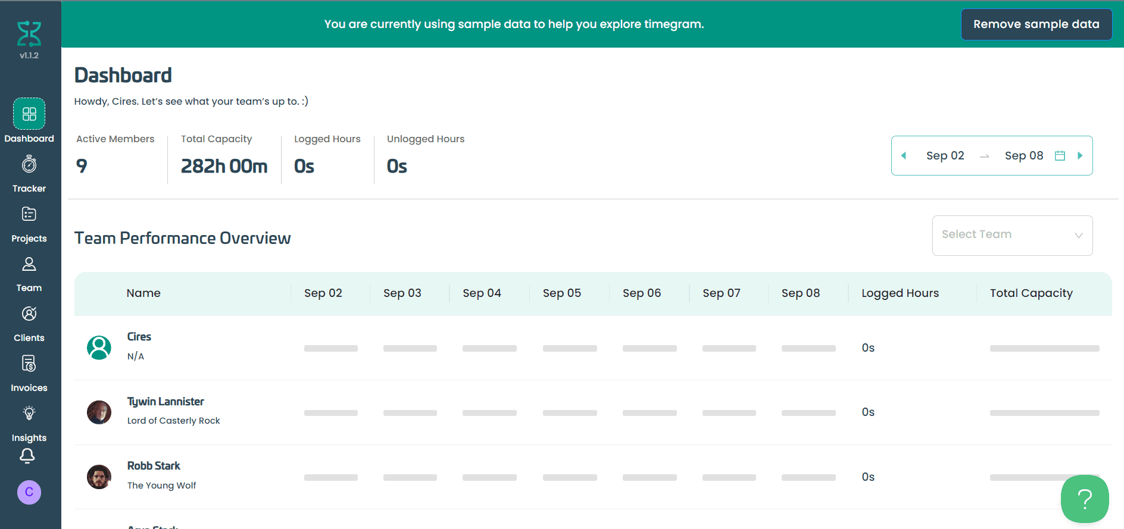
Task: Select the Clients menu label
Action: pos(29,338)
